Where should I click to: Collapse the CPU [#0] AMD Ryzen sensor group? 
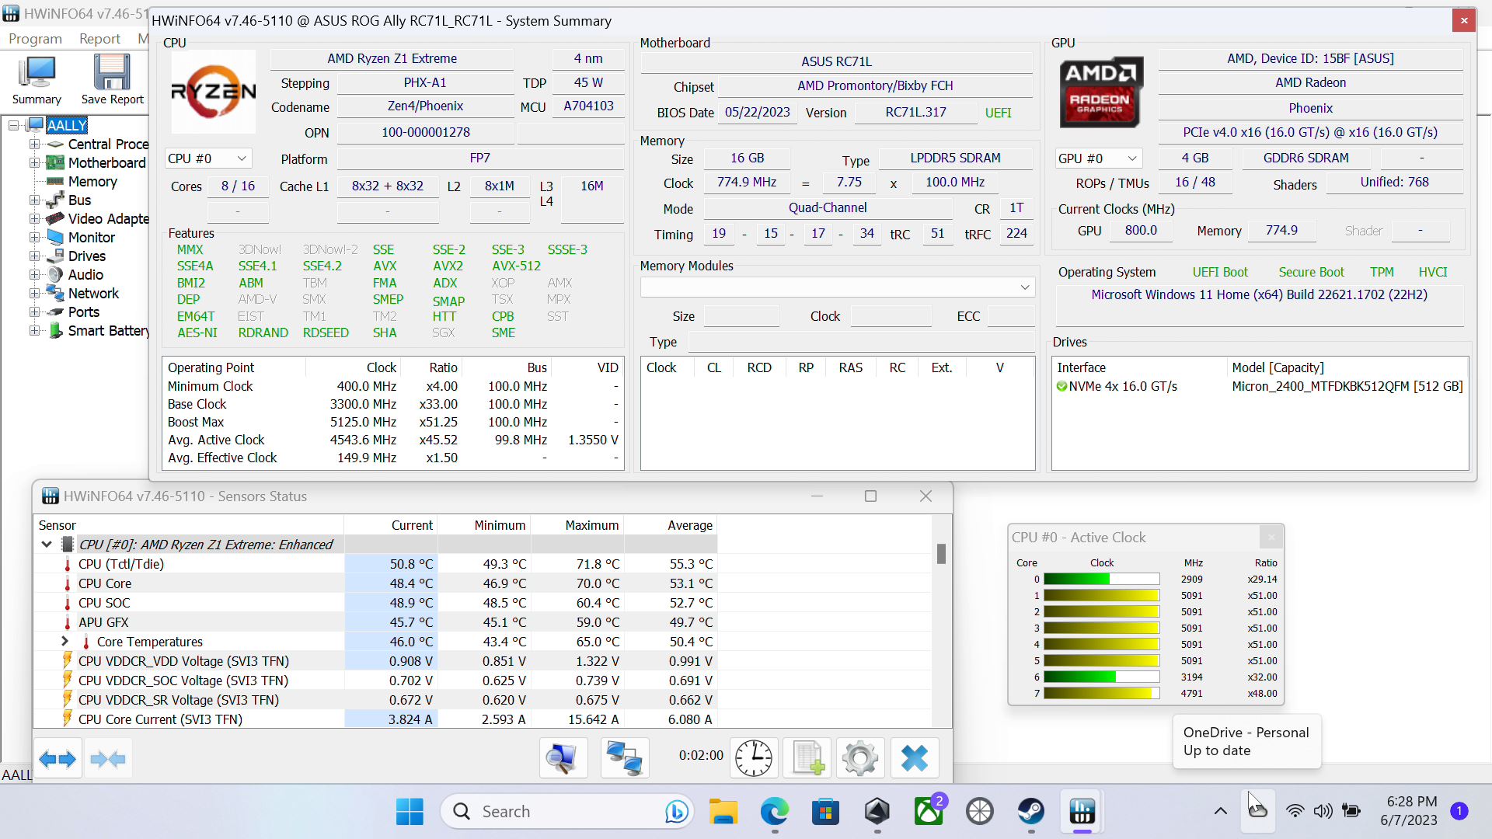pyautogui.click(x=47, y=545)
